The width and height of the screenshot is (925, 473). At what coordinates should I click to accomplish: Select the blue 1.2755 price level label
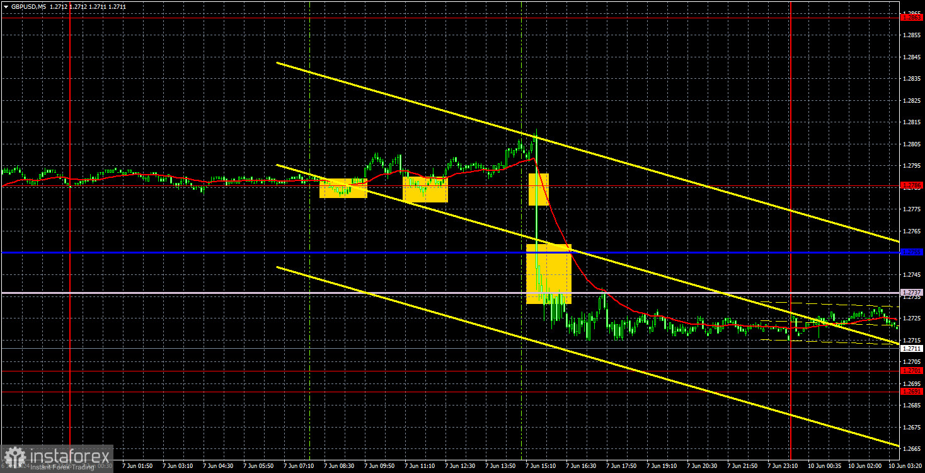912,252
